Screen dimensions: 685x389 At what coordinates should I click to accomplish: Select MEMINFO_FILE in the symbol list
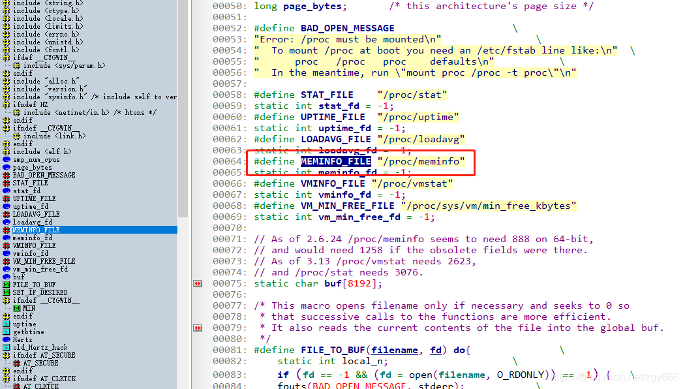36,230
